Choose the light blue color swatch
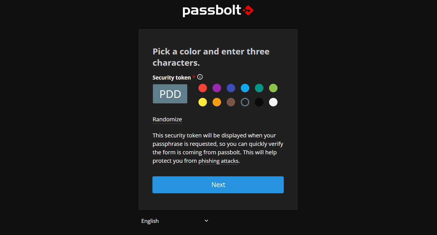 point(245,88)
